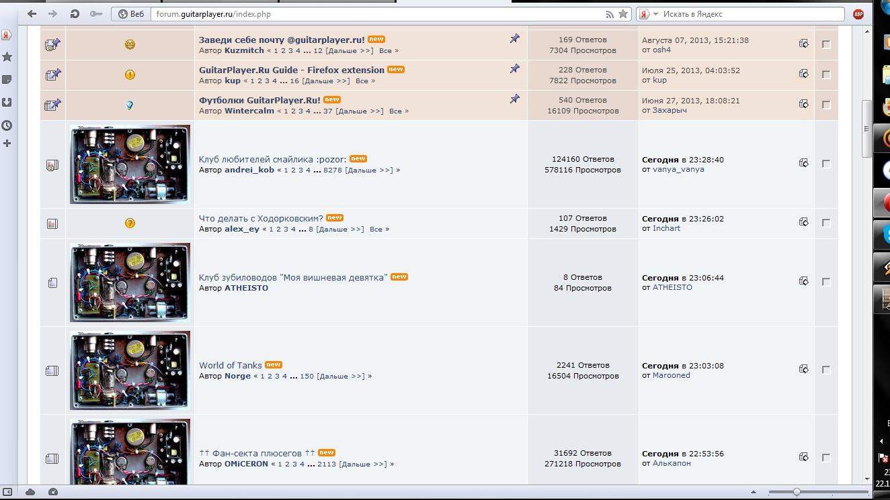890x500 pixels.
Task: Bookmark this page with the star icon
Action: (x=623, y=13)
